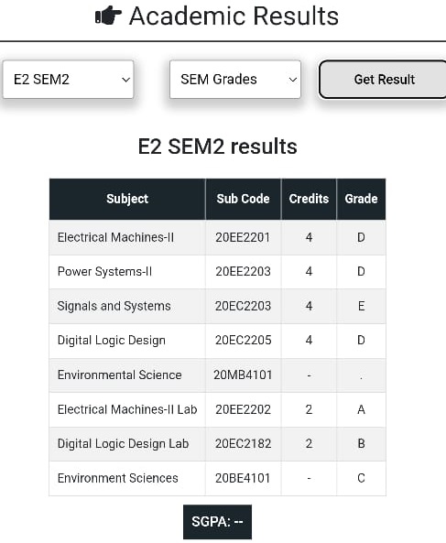The height and width of the screenshot is (543, 446).
Task: Click the pointing hand icon beside Academic Results
Action: pos(108,16)
